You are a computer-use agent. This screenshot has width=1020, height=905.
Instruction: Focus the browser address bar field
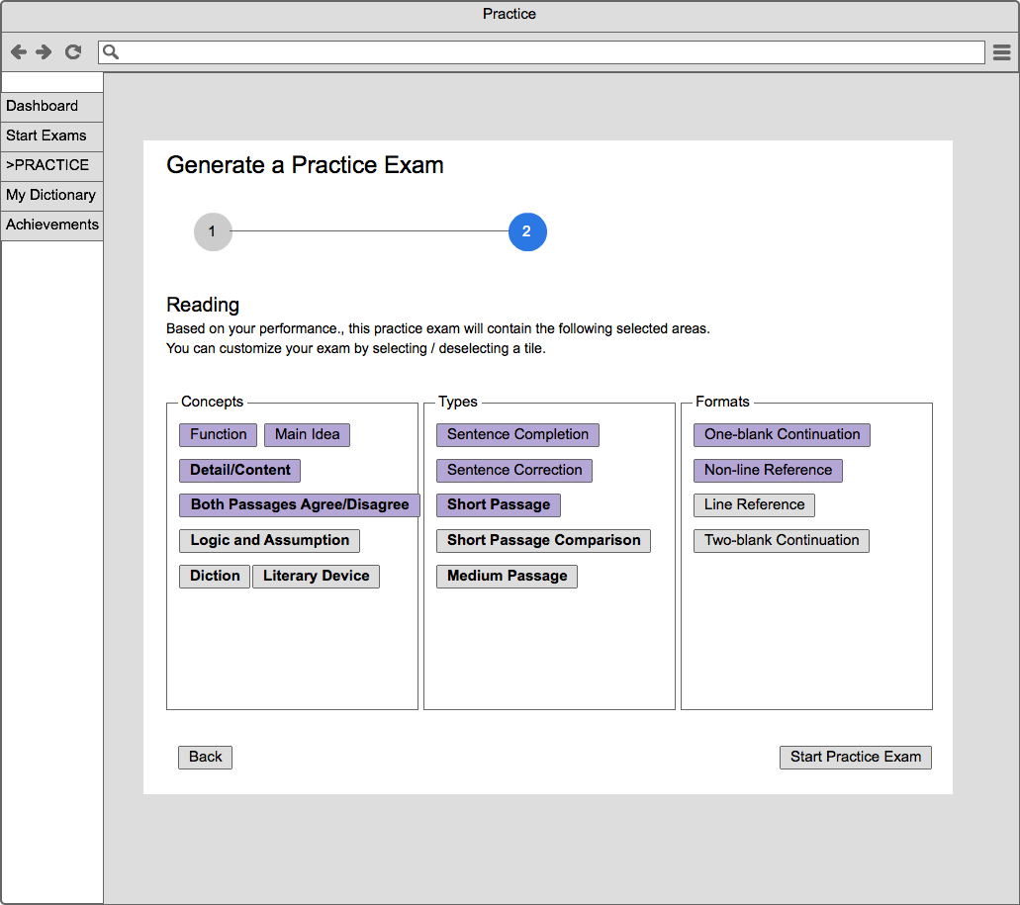click(x=541, y=52)
